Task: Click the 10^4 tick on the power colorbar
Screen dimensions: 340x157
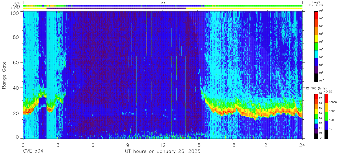Action: 321,42
